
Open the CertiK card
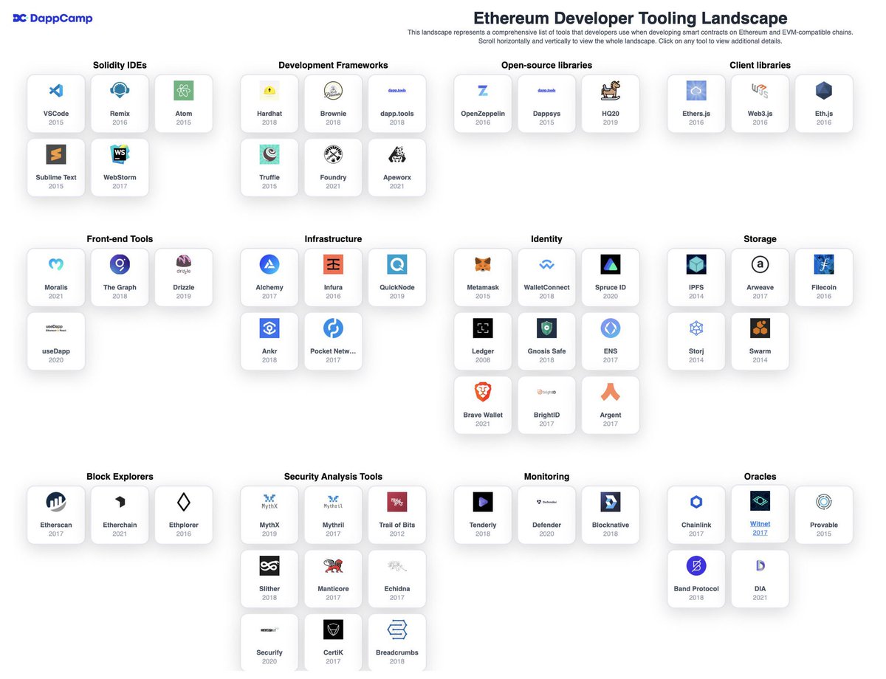click(x=333, y=642)
